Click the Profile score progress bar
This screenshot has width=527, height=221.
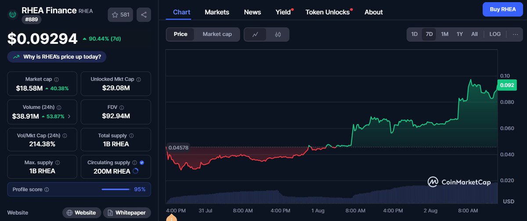(116, 189)
